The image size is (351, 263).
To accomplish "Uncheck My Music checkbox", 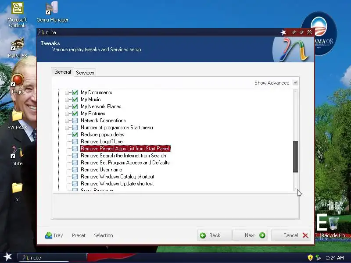I will [75, 100].
